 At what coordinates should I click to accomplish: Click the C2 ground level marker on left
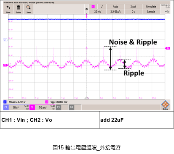coord(5,65)
